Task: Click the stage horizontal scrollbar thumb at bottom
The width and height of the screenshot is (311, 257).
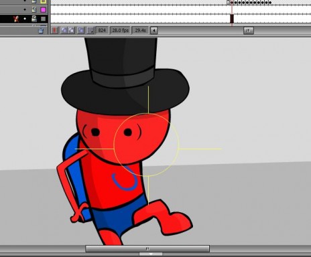Action: tap(147, 248)
